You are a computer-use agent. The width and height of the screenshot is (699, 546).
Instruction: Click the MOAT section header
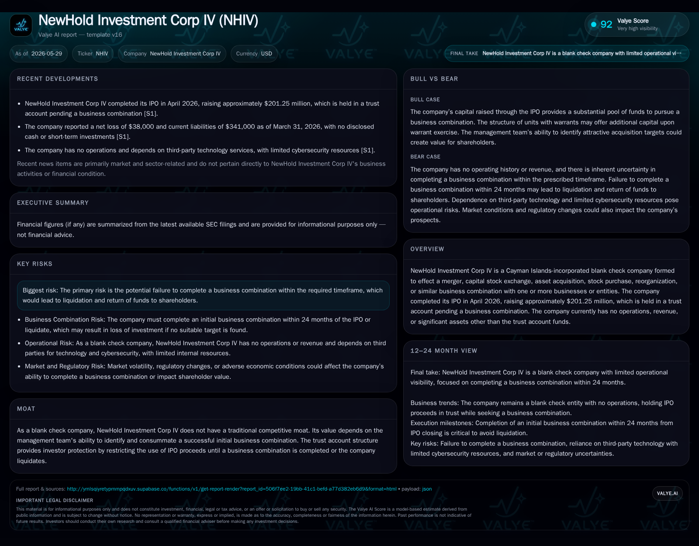(x=26, y=409)
